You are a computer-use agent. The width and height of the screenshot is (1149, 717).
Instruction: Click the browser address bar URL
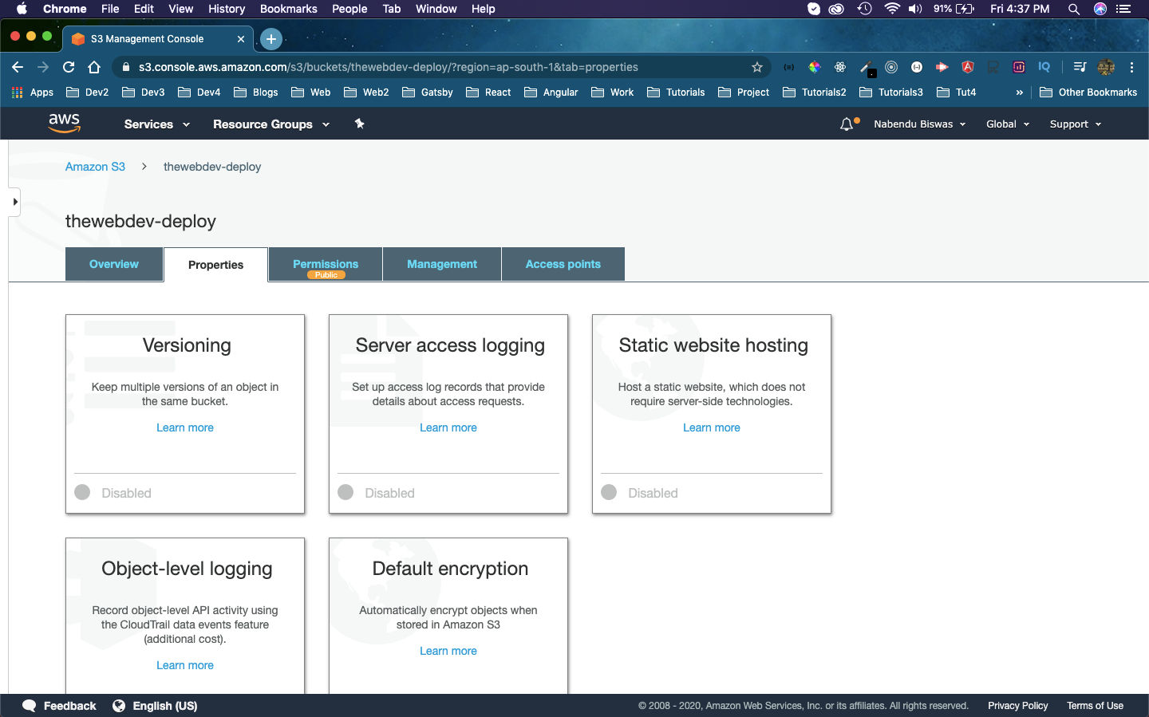tap(389, 67)
